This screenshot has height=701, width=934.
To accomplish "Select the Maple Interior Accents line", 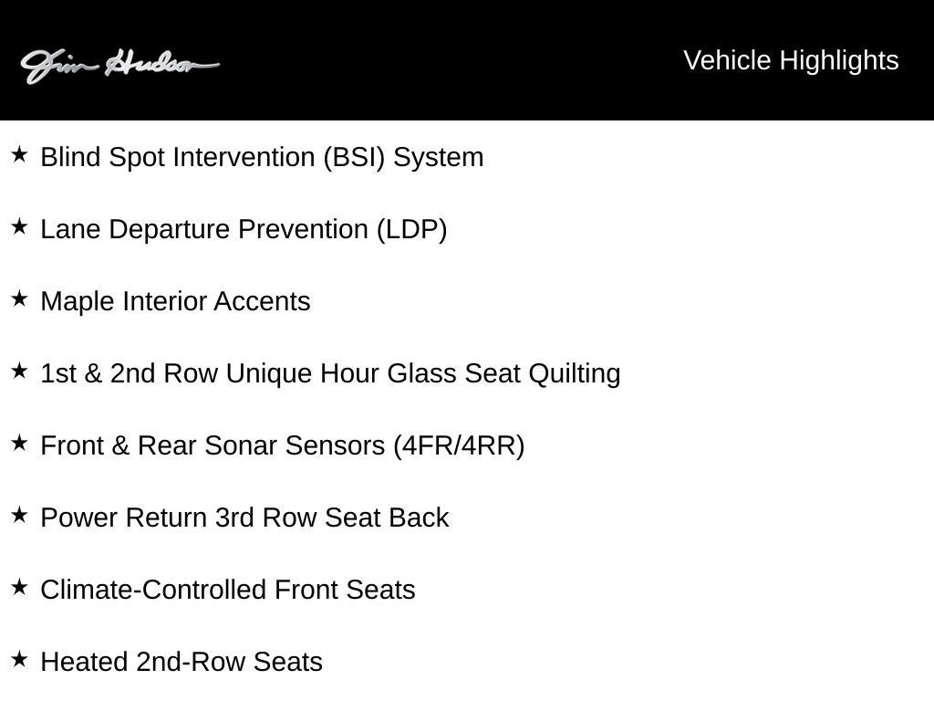I will pyautogui.click(x=175, y=301).
